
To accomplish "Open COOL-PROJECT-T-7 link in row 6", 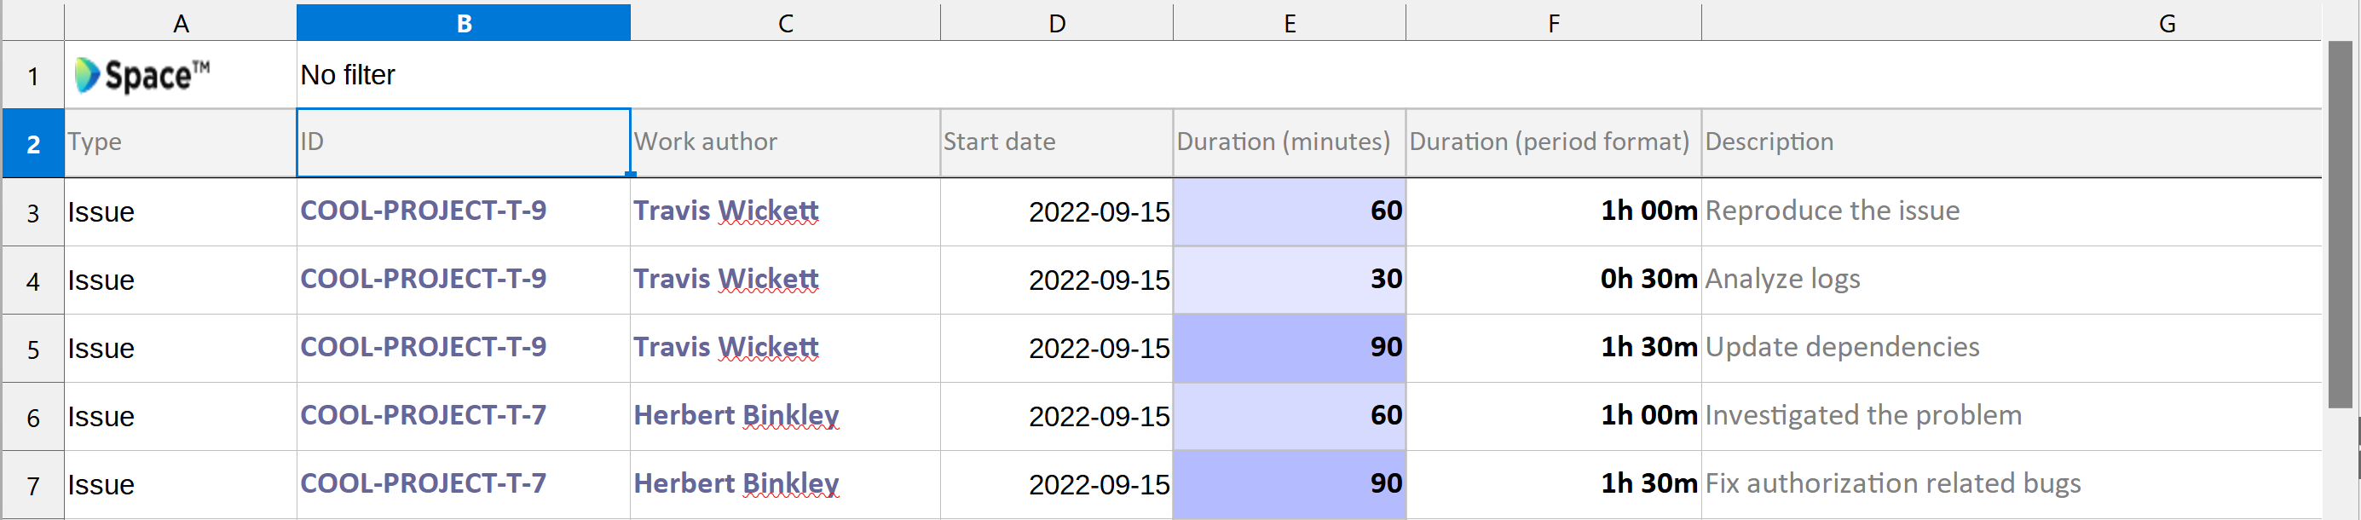I will pos(423,415).
